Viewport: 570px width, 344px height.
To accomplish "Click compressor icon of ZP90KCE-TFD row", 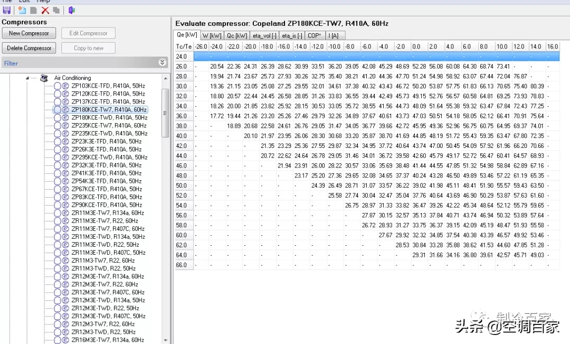I will point(65,205).
